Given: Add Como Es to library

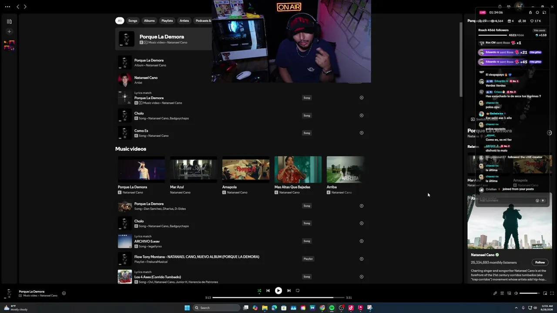Looking at the screenshot, I should [362, 133].
